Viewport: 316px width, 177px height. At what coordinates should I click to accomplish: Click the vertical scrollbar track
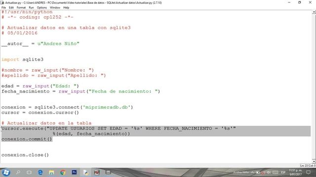tap(314, 87)
